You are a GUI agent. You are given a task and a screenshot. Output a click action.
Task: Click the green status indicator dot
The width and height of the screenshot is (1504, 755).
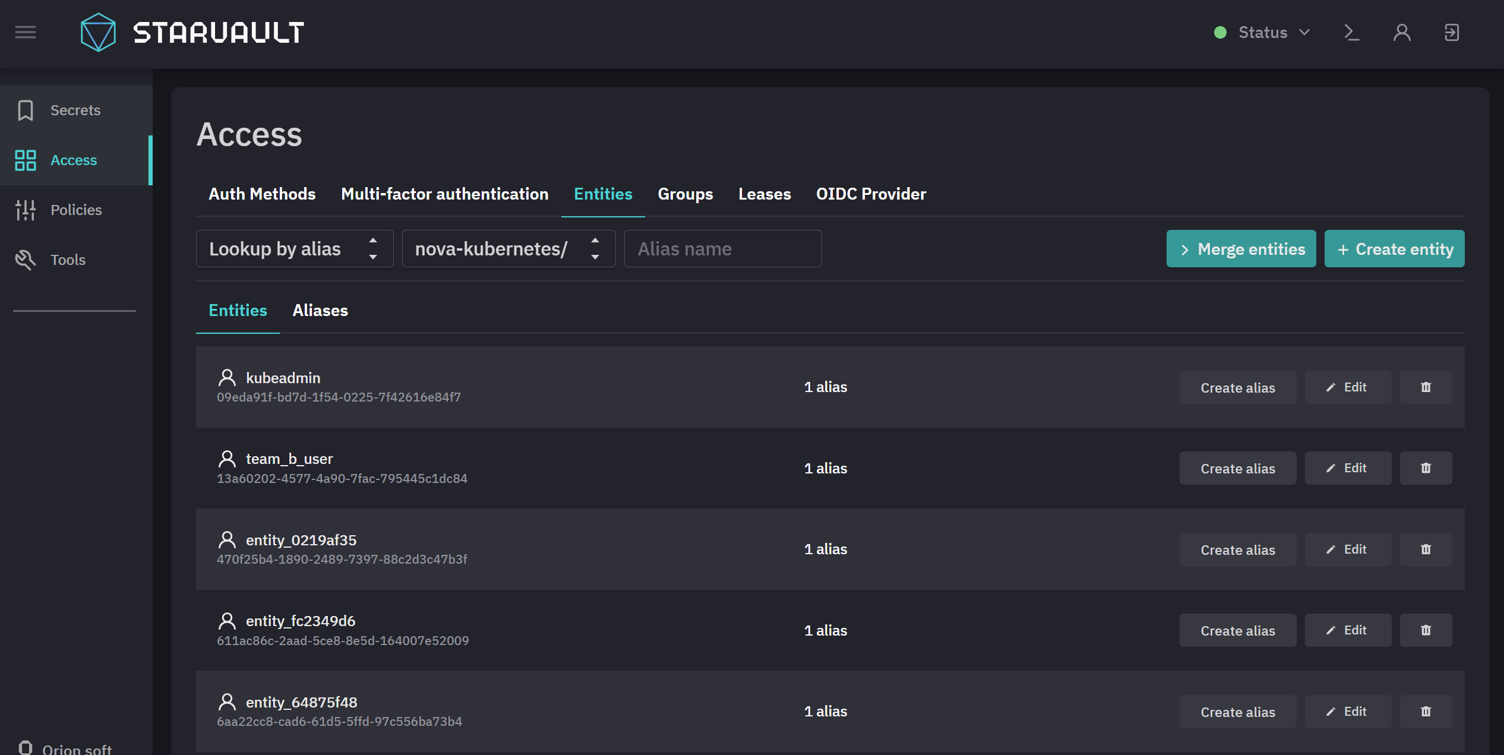[x=1221, y=32]
